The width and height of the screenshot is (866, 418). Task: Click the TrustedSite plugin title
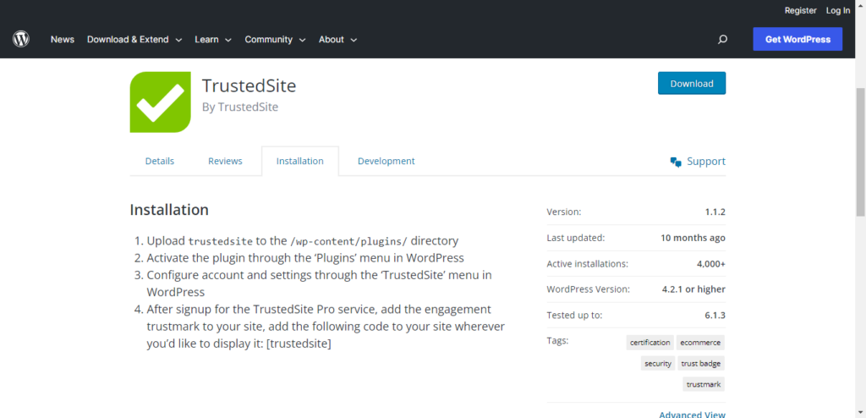click(x=249, y=85)
